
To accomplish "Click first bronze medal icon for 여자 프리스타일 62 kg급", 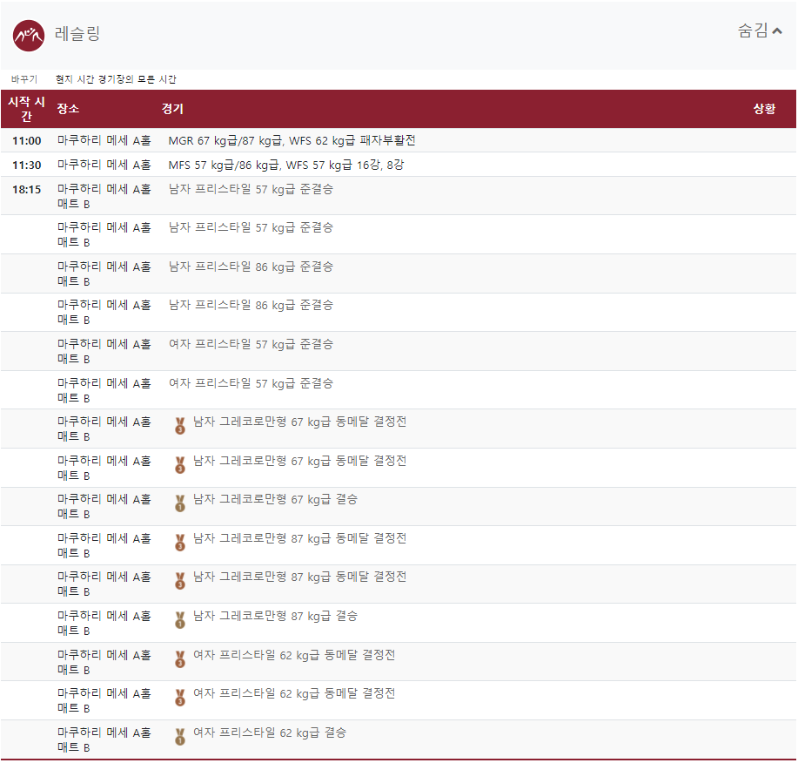I will [180, 659].
